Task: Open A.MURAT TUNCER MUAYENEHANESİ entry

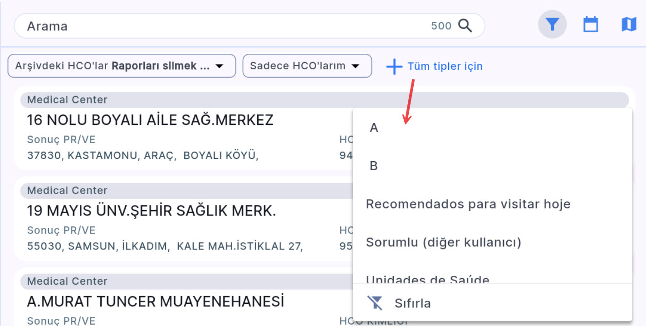Action: coord(156,301)
